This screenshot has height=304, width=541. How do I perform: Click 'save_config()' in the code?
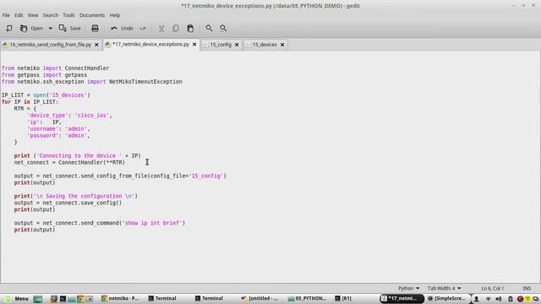(101, 203)
